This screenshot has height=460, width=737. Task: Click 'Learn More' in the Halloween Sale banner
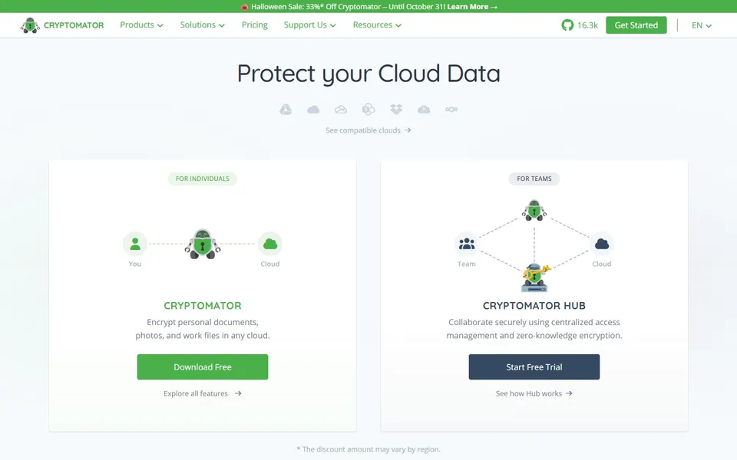472,7
